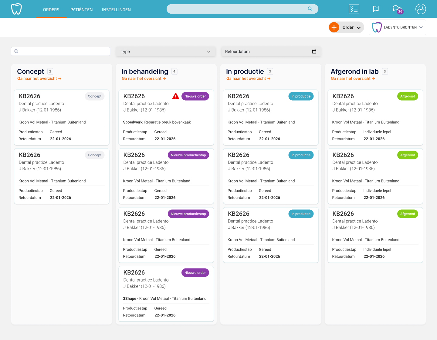Click the orange plus Order button
Viewport: 437px width, 340px height.
click(x=334, y=27)
